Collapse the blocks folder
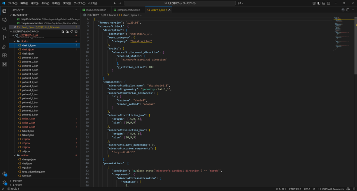The width and height of the screenshot is (357, 191). coord(24,41)
